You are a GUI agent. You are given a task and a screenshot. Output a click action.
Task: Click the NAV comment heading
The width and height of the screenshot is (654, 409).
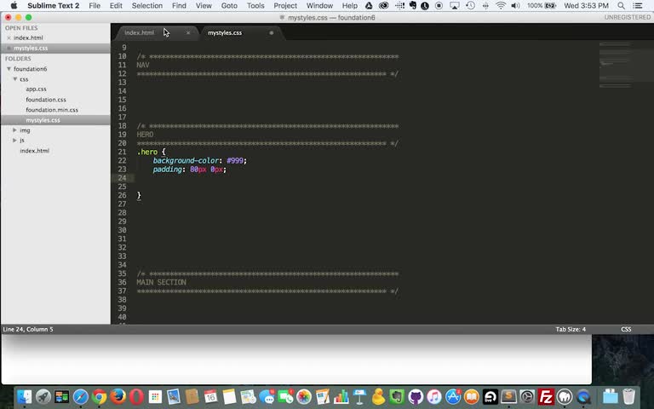[x=143, y=65]
